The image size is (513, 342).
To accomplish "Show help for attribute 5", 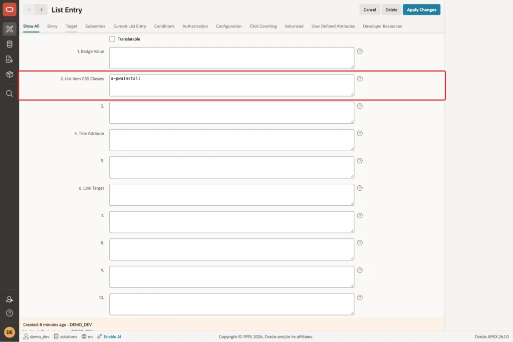I will 360,161.
